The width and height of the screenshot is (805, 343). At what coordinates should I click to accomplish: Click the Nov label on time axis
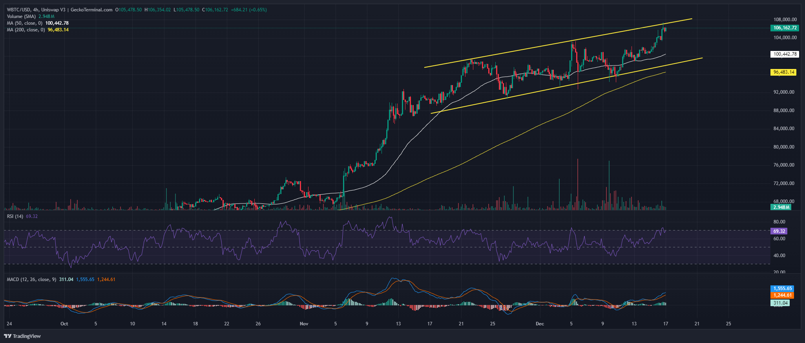[x=304, y=324]
